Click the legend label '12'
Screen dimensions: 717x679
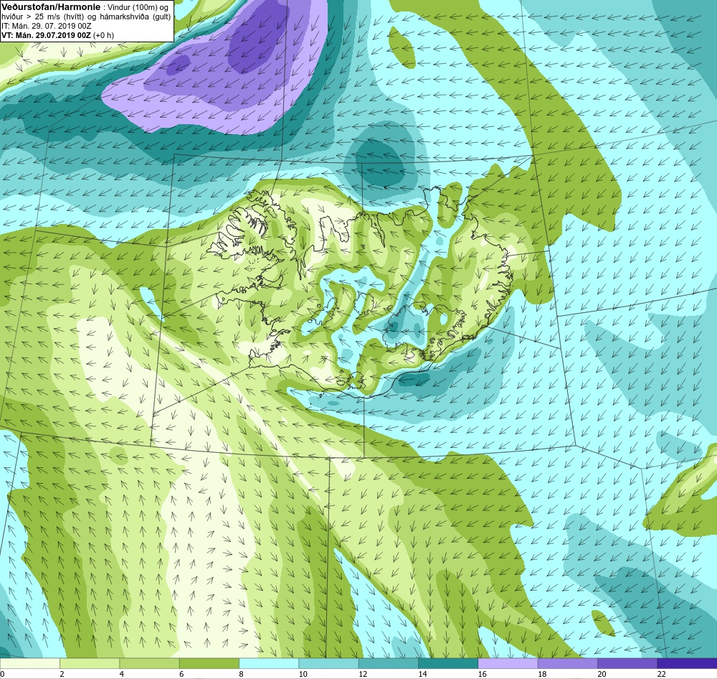pos(363,674)
